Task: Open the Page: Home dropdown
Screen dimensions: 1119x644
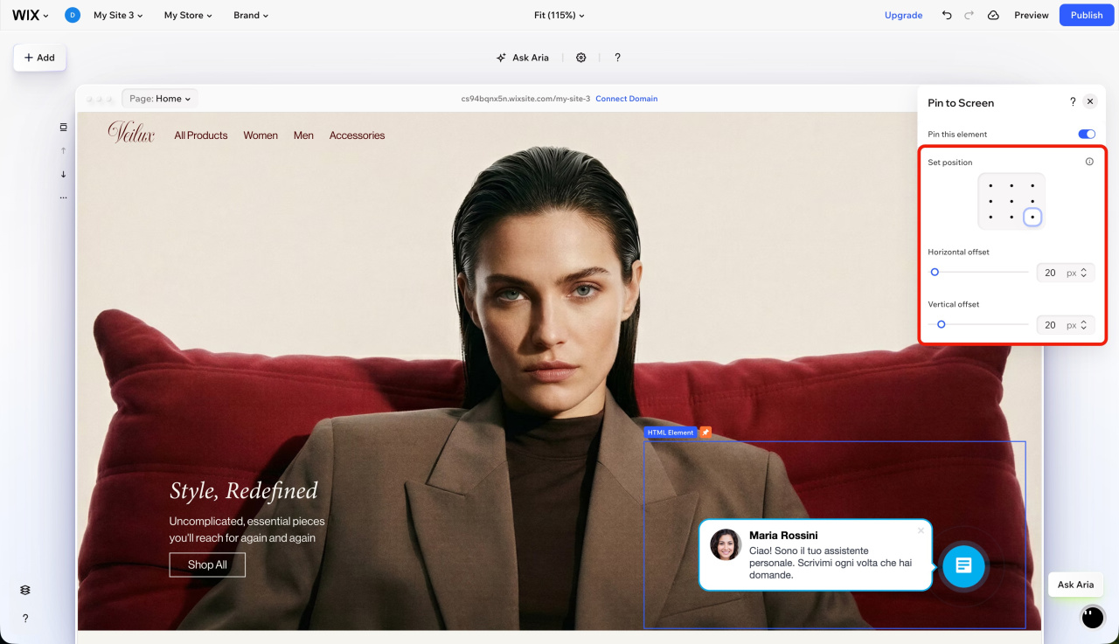Action: click(160, 99)
